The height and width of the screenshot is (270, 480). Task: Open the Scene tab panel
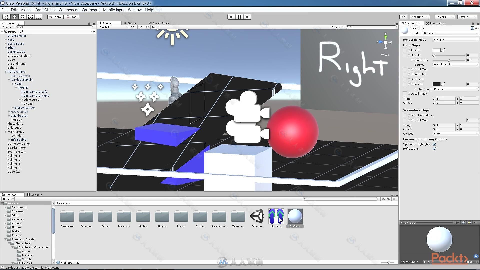pyautogui.click(x=106, y=23)
